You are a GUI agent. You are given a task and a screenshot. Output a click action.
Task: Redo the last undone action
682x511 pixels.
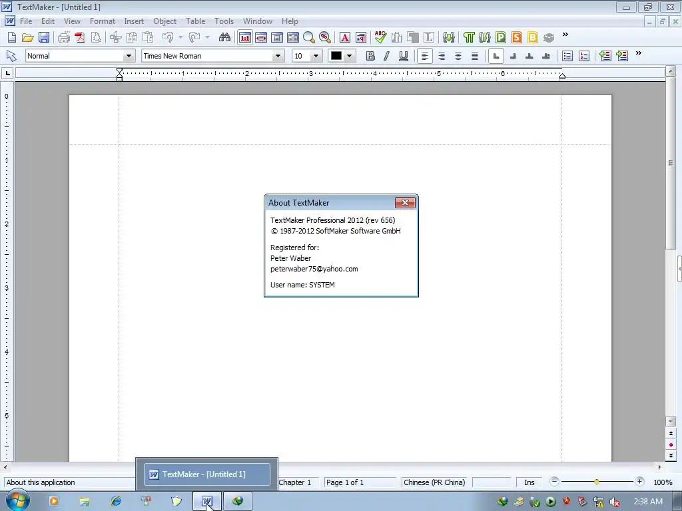(194, 37)
